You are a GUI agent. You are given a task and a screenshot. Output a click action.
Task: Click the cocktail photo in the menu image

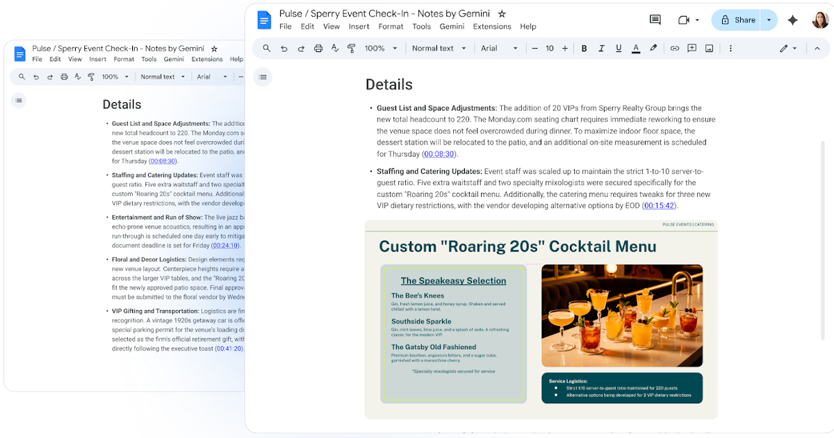point(622,316)
